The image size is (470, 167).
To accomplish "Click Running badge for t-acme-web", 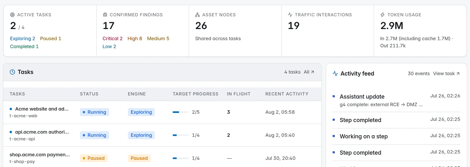I will click(x=94, y=112).
